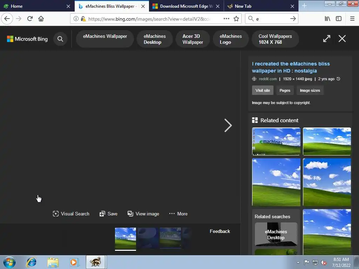The image size is (359, 269).
Task: Open the browser home page
Action: [41, 19]
